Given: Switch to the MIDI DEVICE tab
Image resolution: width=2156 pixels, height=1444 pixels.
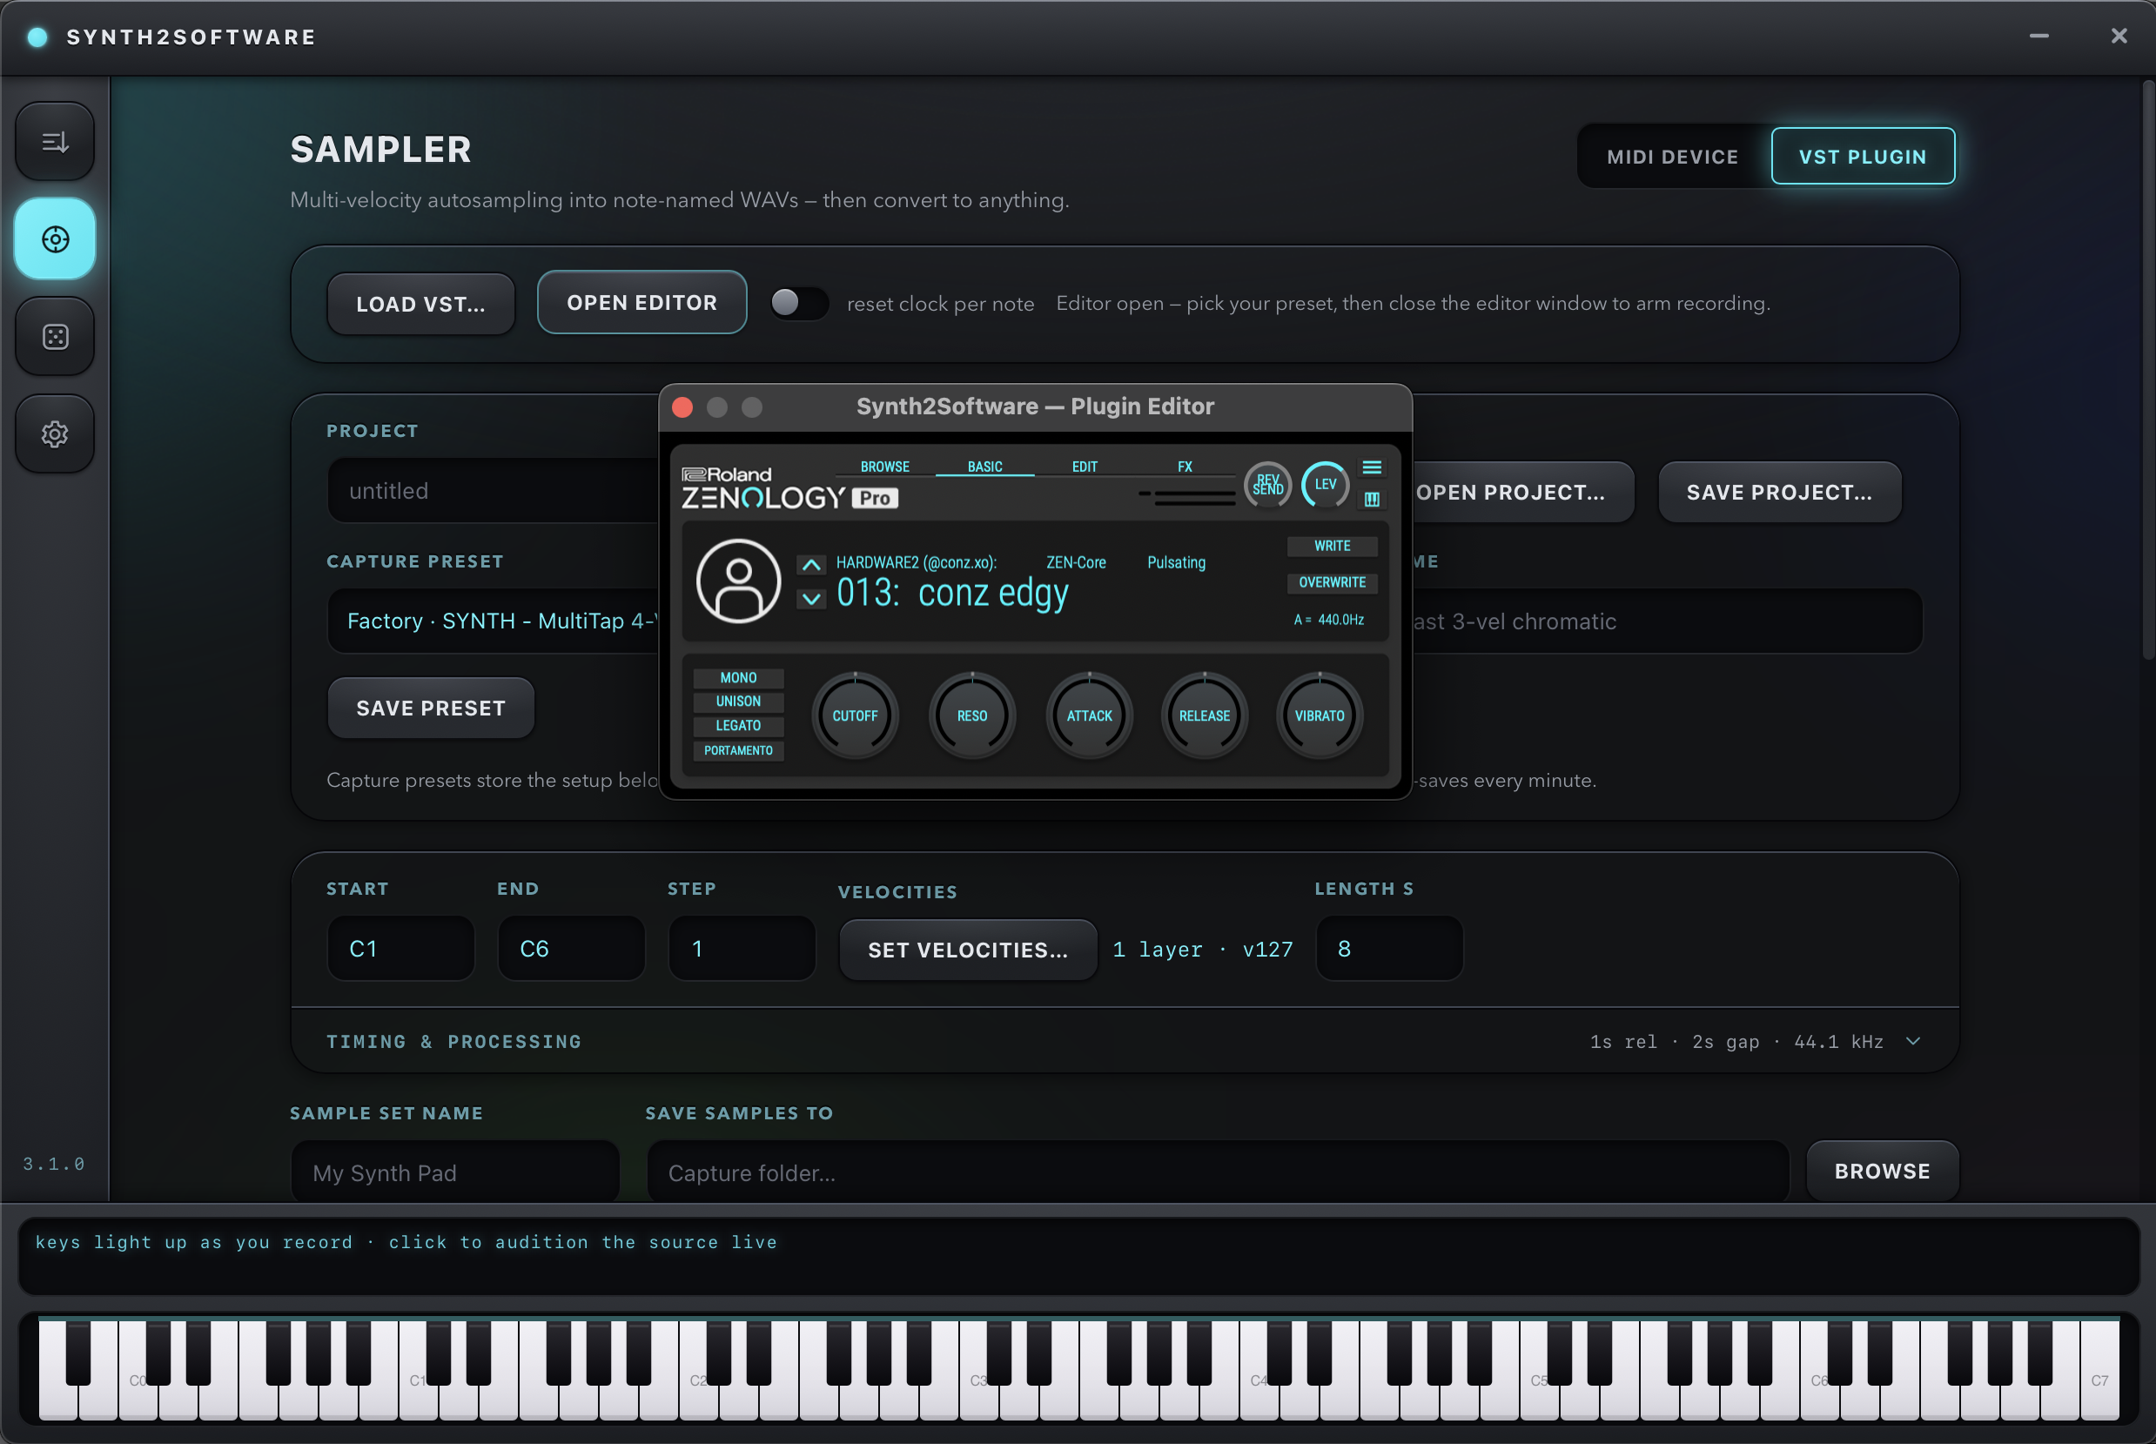Looking at the screenshot, I should [x=1673, y=157].
